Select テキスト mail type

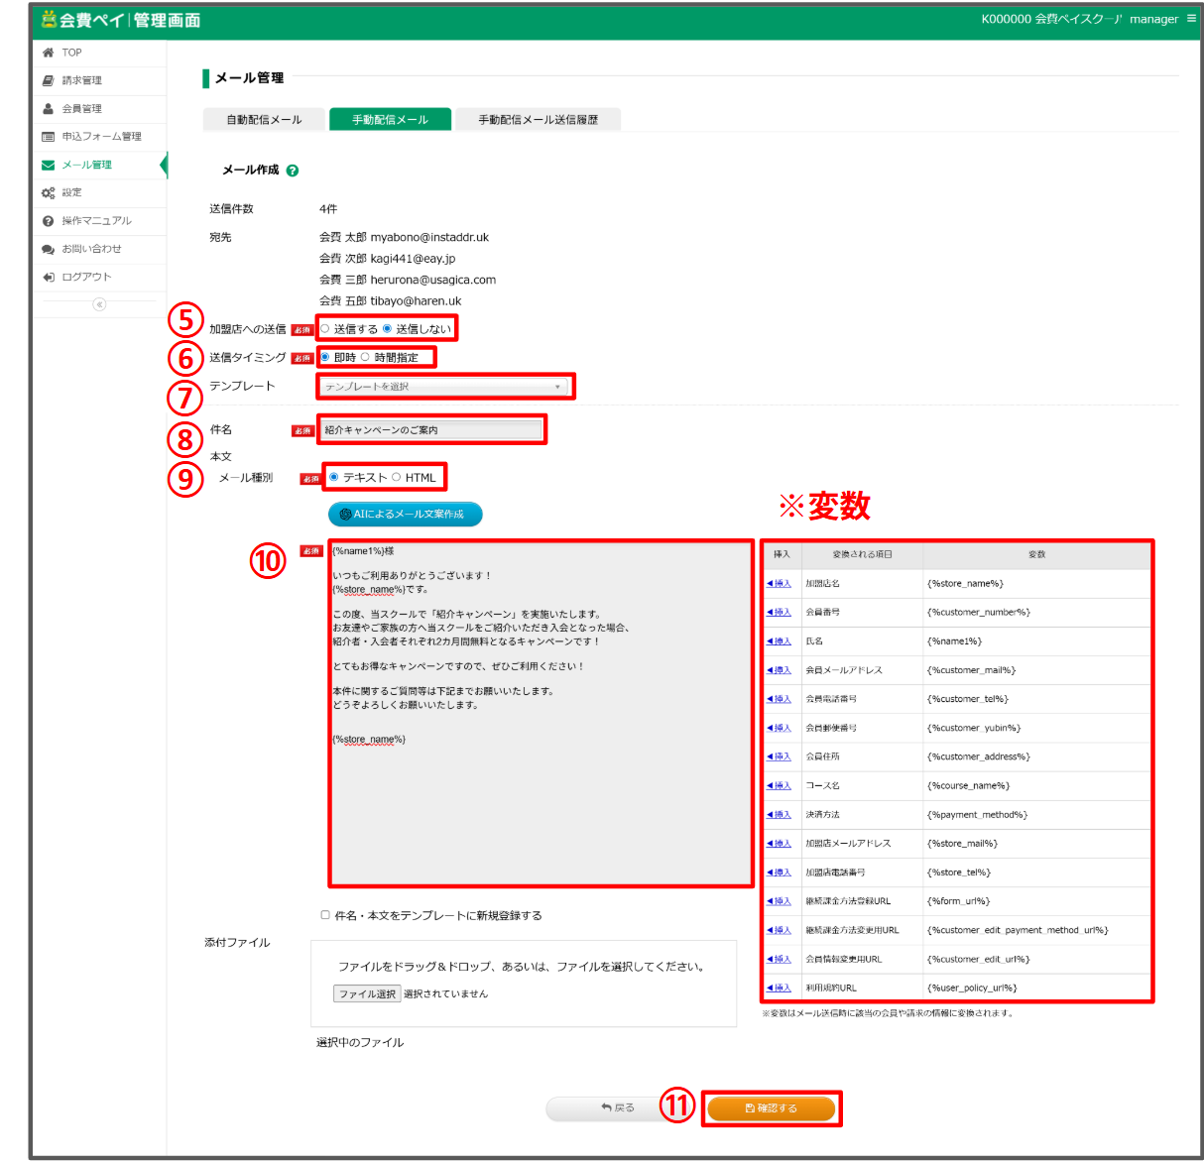[334, 477]
